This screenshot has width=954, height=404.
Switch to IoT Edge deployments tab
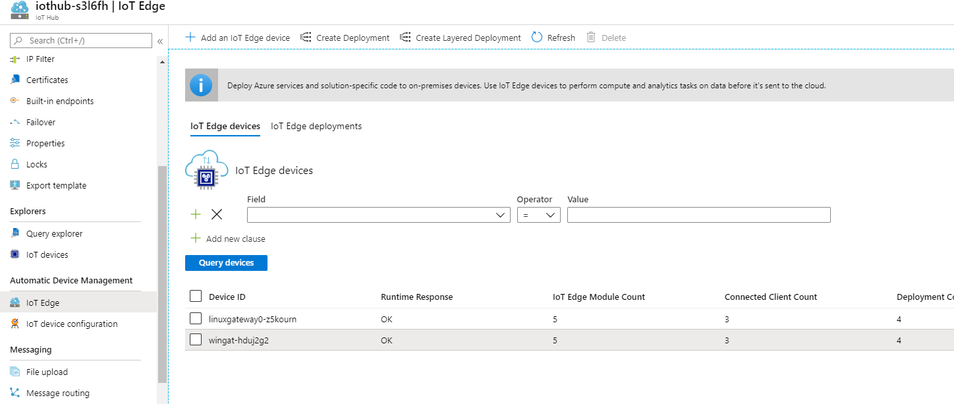316,126
